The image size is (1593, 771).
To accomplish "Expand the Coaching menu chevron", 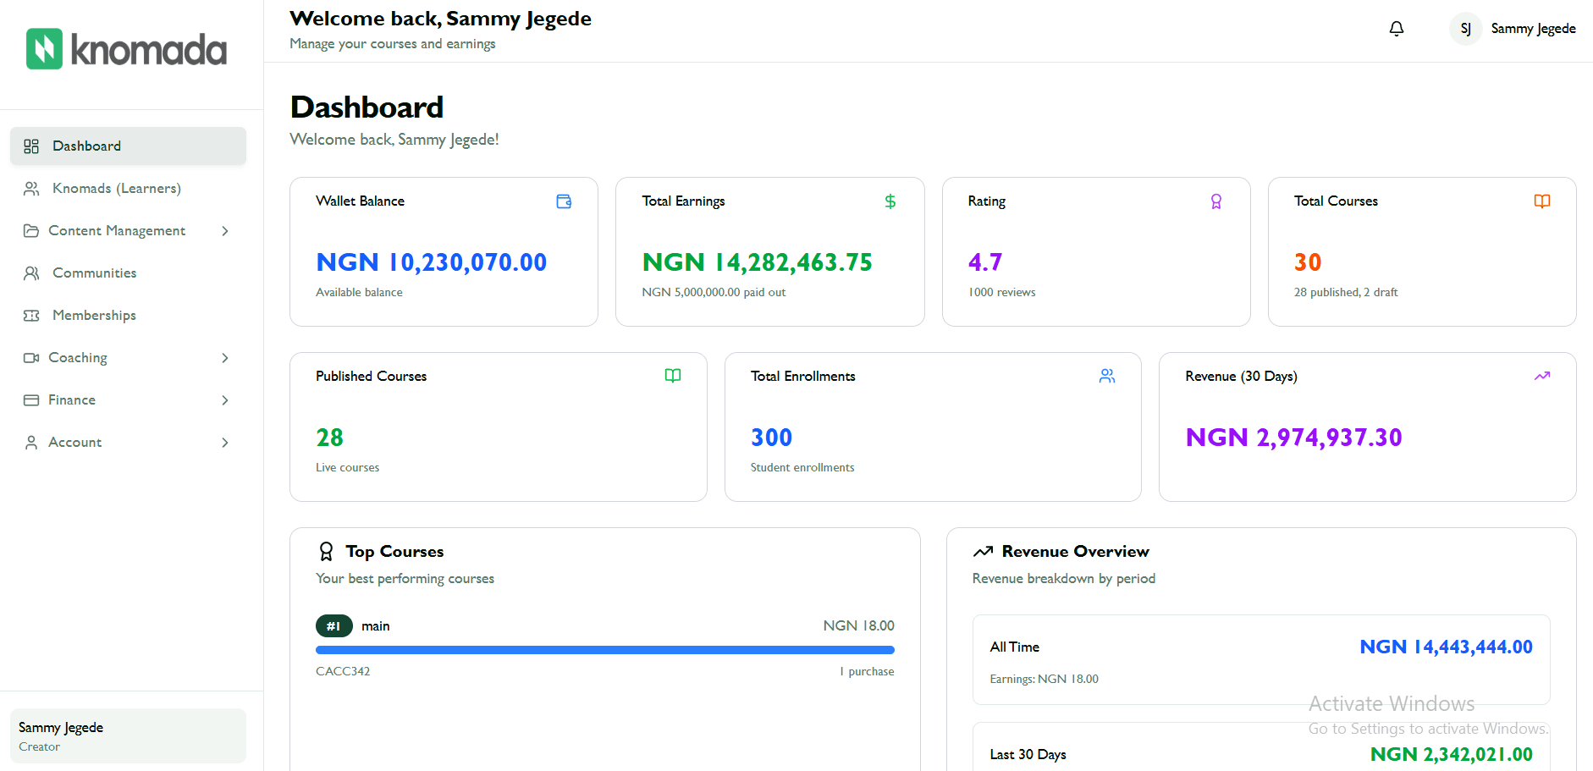I will 224,357.
